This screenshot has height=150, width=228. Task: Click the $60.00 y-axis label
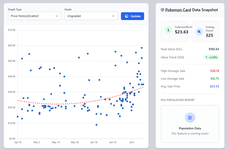point(11,46)
